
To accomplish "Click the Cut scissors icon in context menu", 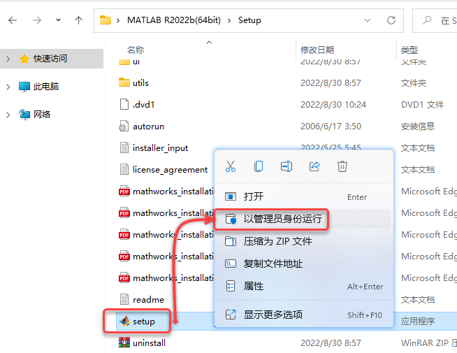I will tap(231, 166).
